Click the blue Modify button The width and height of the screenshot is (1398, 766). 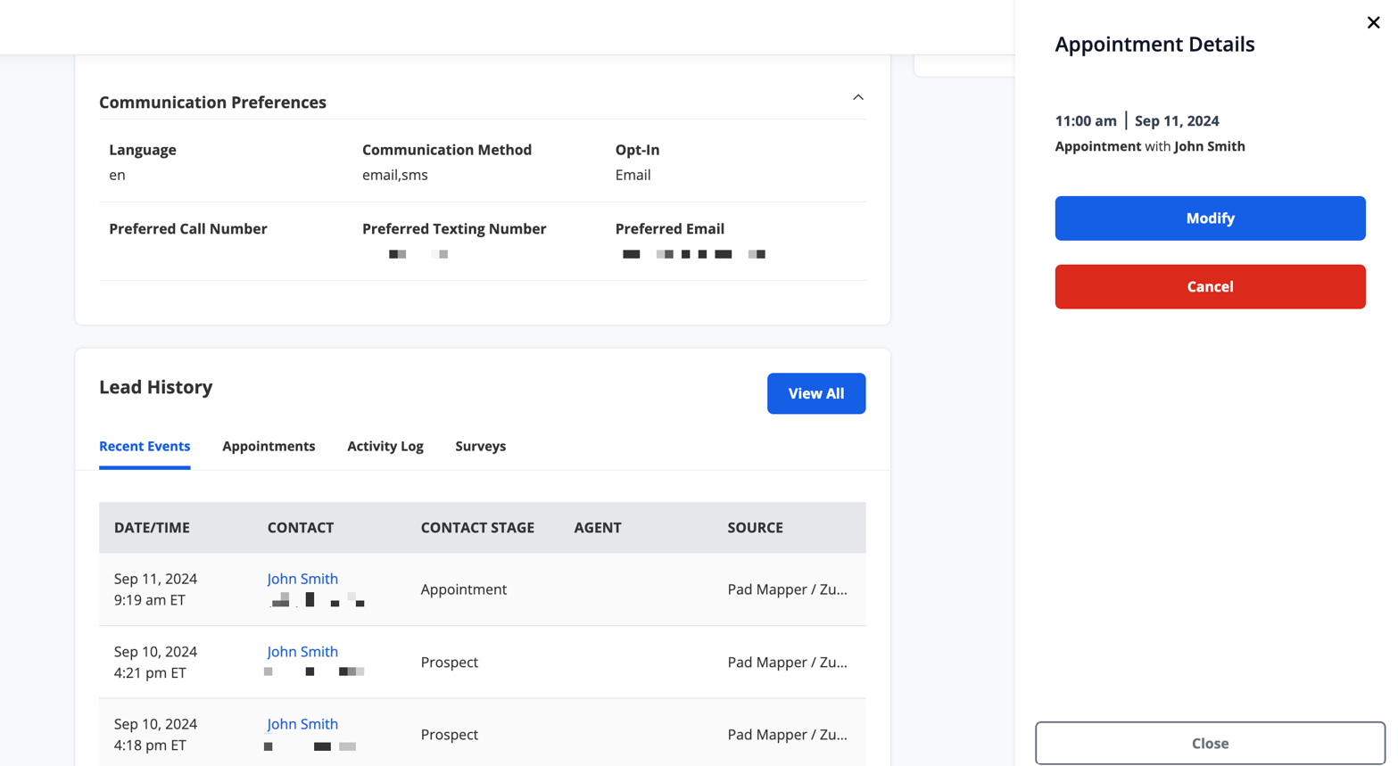point(1210,218)
